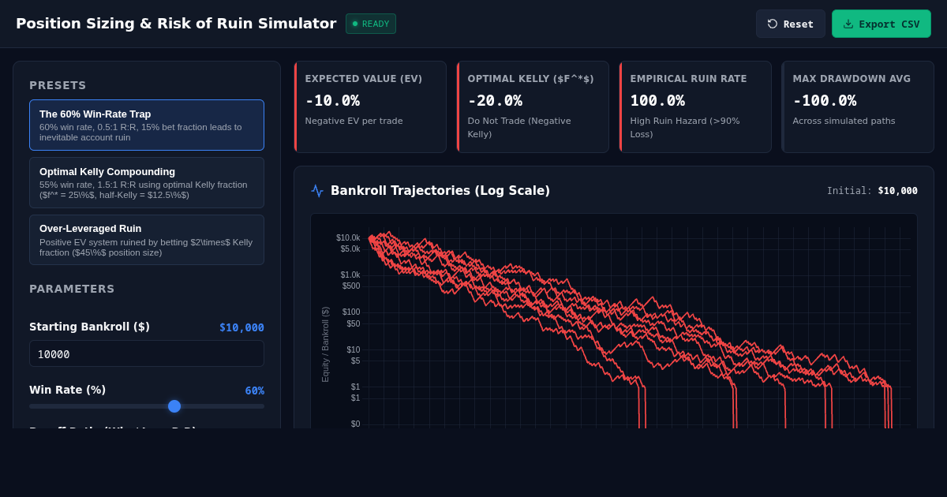Image resolution: width=947 pixels, height=497 pixels.
Task: Click the 60% win rate value
Action: click(x=254, y=390)
